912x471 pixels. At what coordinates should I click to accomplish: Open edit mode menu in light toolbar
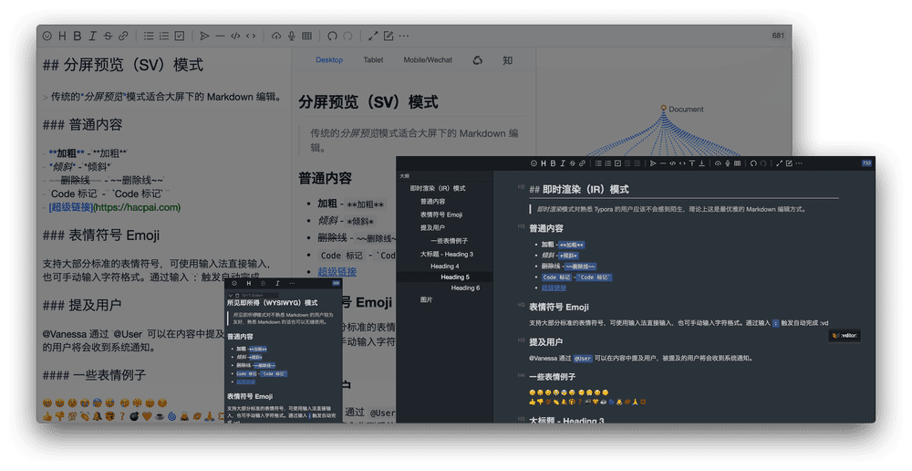coord(389,37)
